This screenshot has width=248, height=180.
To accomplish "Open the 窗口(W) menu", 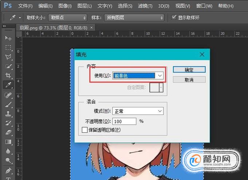I will coord(204,6).
